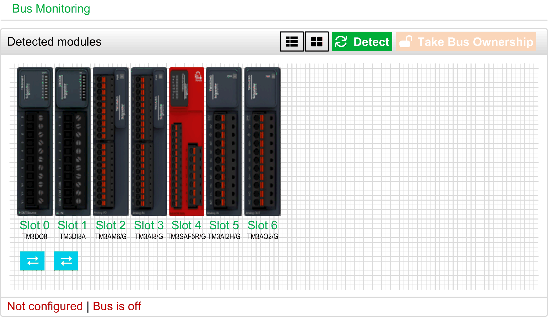548x317 pixels.
Task: Click the TM3DQ8 model text
Action: point(35,236)
